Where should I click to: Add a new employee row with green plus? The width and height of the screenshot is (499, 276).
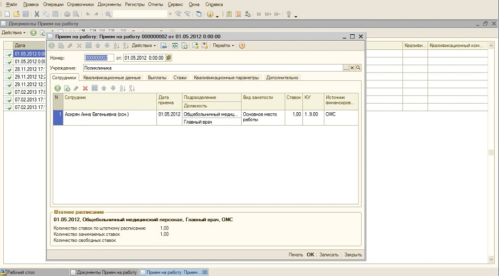[x=58, y=88]
